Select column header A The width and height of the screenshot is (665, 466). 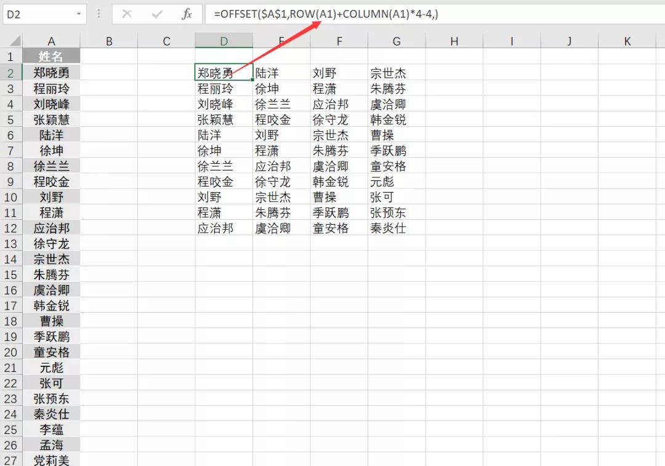tap(52, 41)
